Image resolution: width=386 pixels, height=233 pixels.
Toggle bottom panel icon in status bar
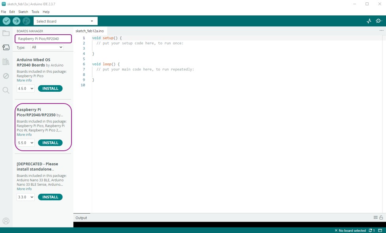pos(380,231)
